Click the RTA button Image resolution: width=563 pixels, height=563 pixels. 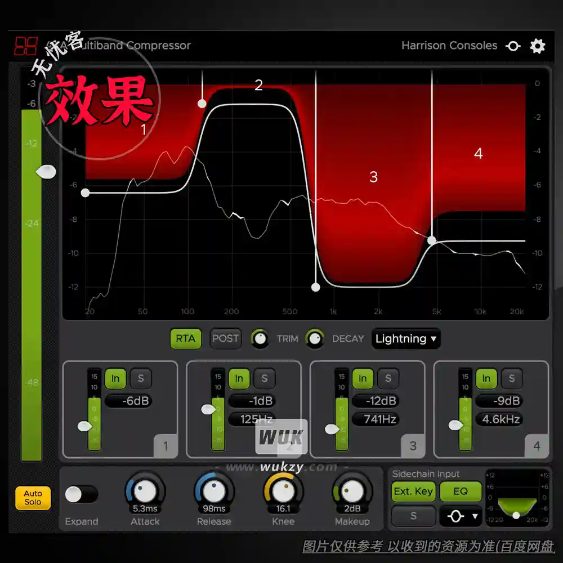(185, 339)
